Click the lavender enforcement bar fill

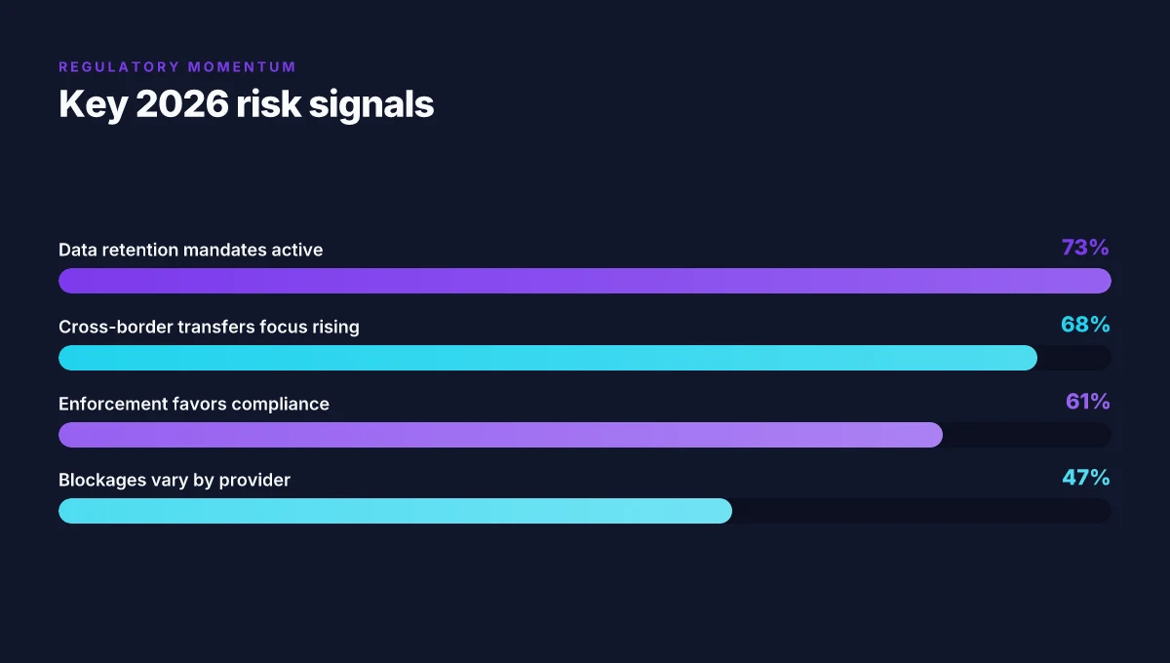tap(500, 435)
